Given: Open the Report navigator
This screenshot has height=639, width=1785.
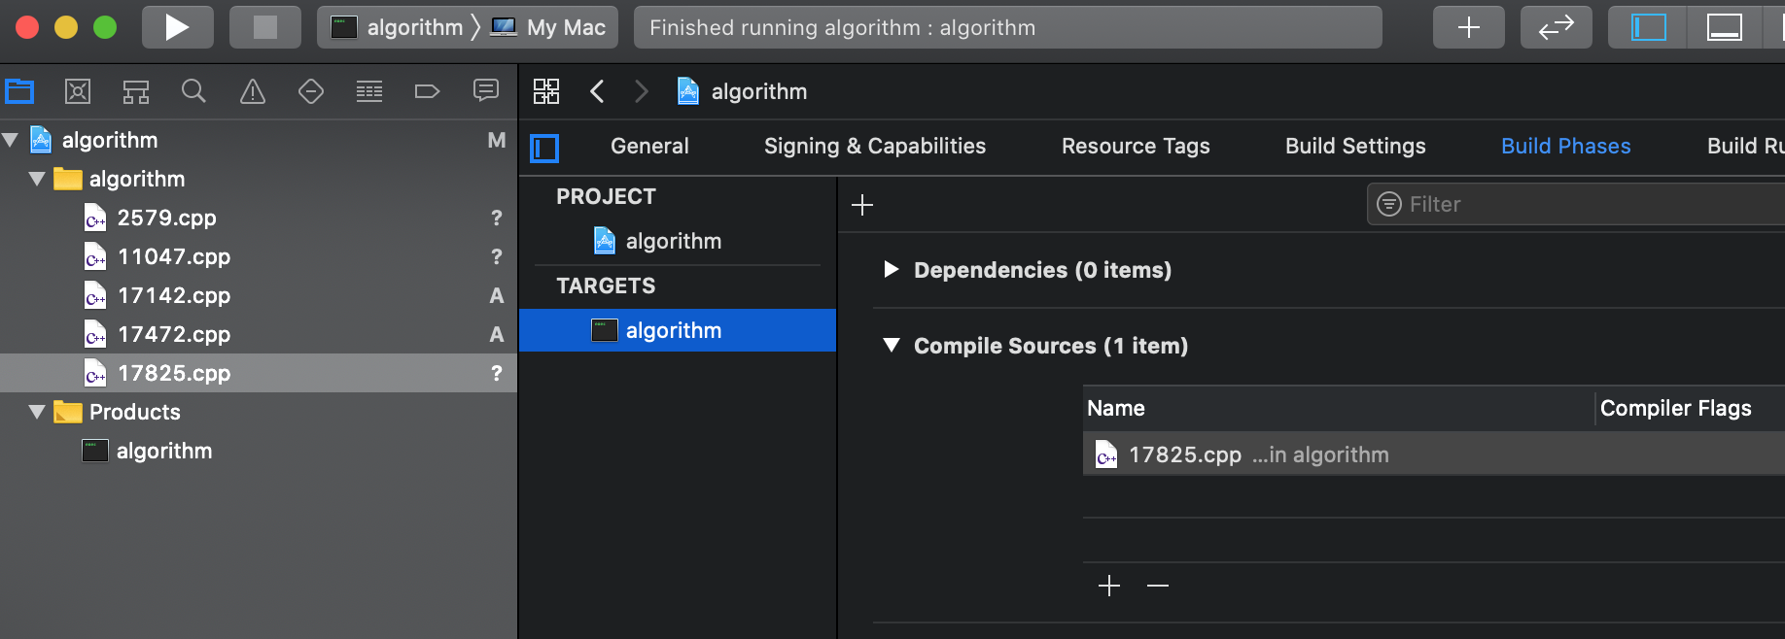Looking at the screenshot, I should tap(486, 91).
